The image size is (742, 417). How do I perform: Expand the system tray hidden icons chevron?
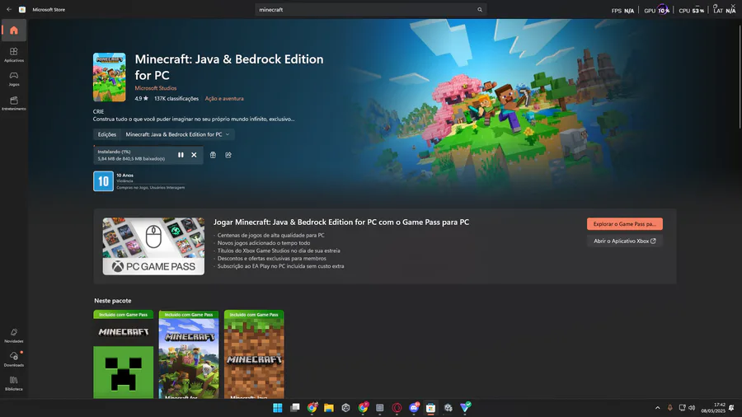click(x=657, y=408)
